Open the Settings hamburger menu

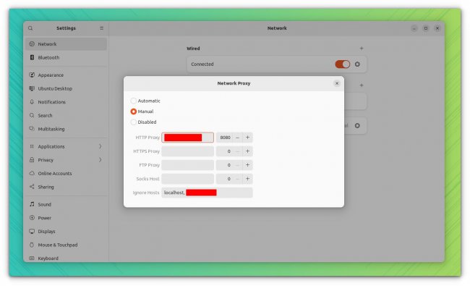102,28
